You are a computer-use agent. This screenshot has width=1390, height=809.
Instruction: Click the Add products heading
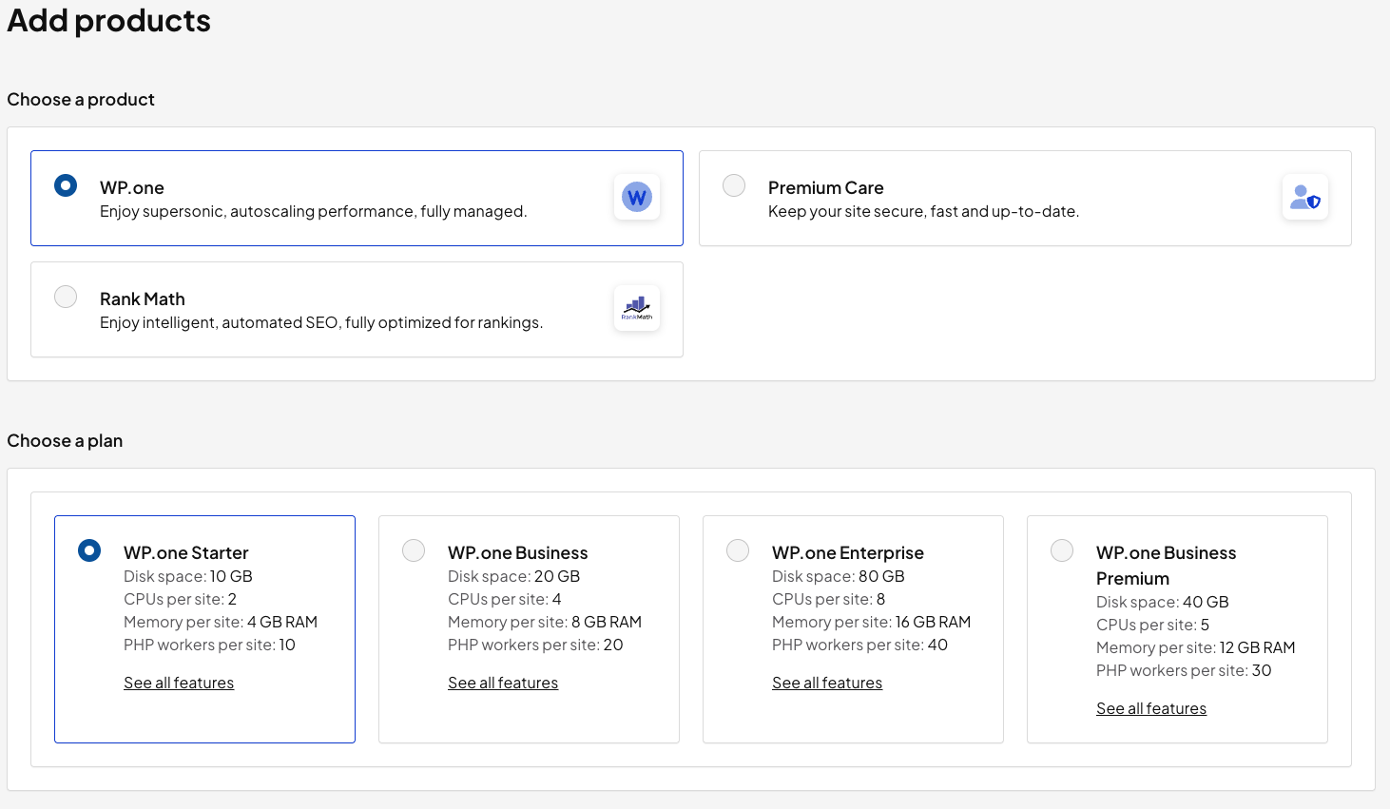point(108,20)
